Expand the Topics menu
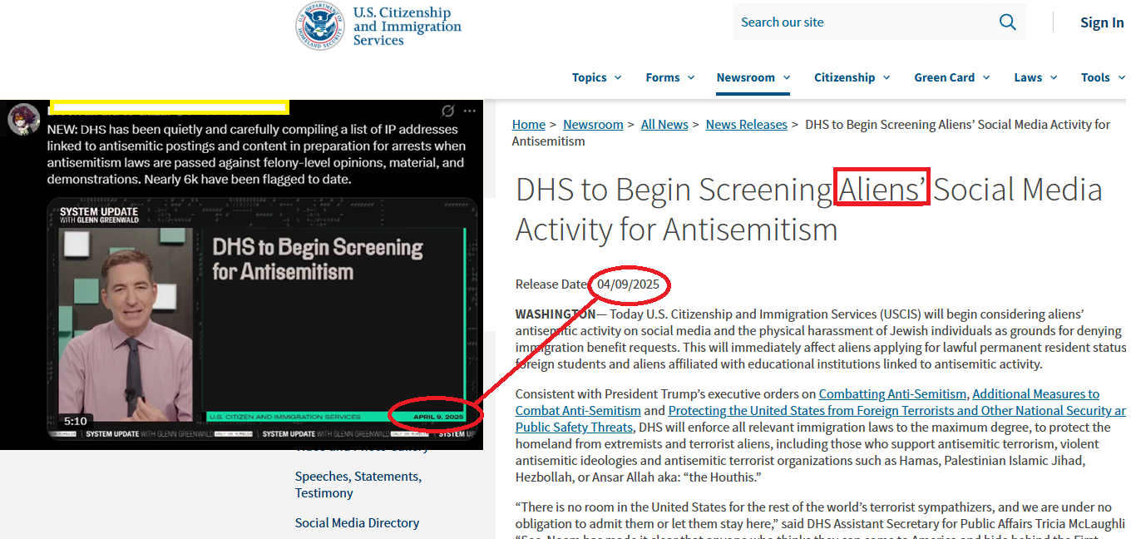1136x539 pixels. coord(596,77)
